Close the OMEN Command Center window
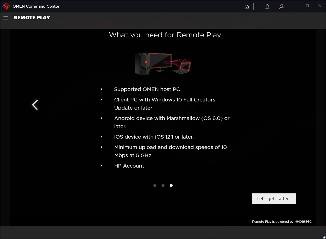326x239 pixels. click(x=320, y=6)
